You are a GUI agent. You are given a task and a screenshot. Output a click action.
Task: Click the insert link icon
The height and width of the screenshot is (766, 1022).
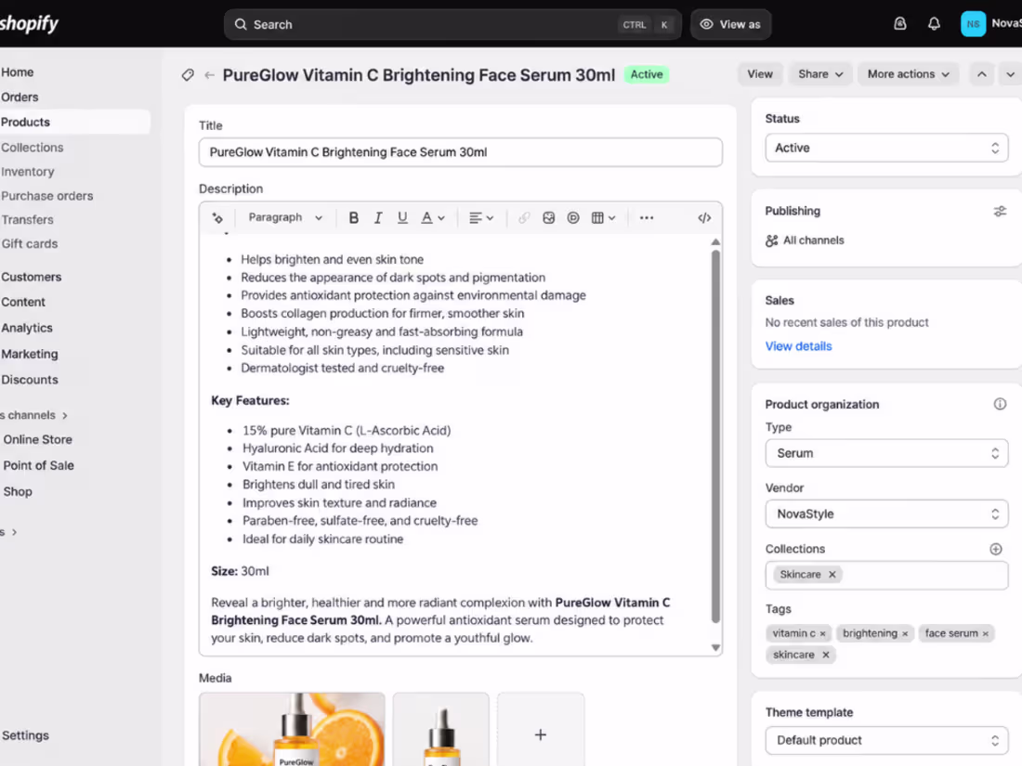tap(524, 217)
